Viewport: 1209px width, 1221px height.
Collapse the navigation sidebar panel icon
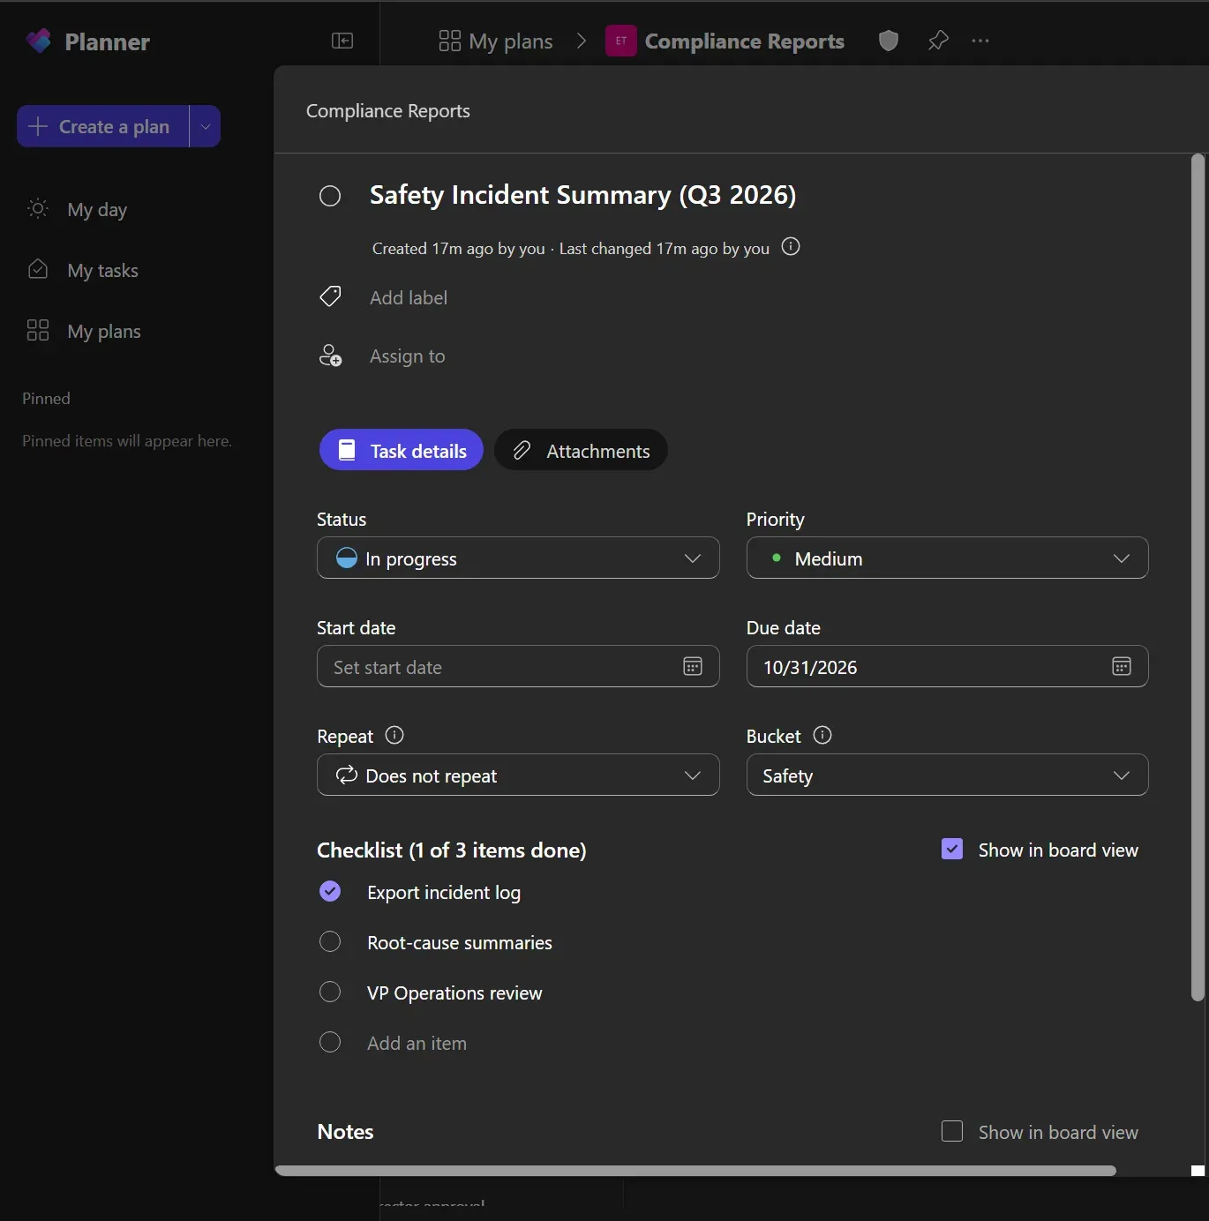click(342, 41)
